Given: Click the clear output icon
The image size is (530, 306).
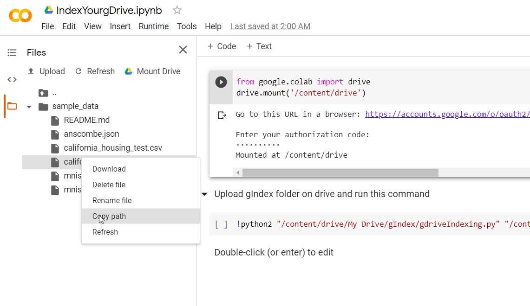Looking at the screenshot, I should [222, 115].
